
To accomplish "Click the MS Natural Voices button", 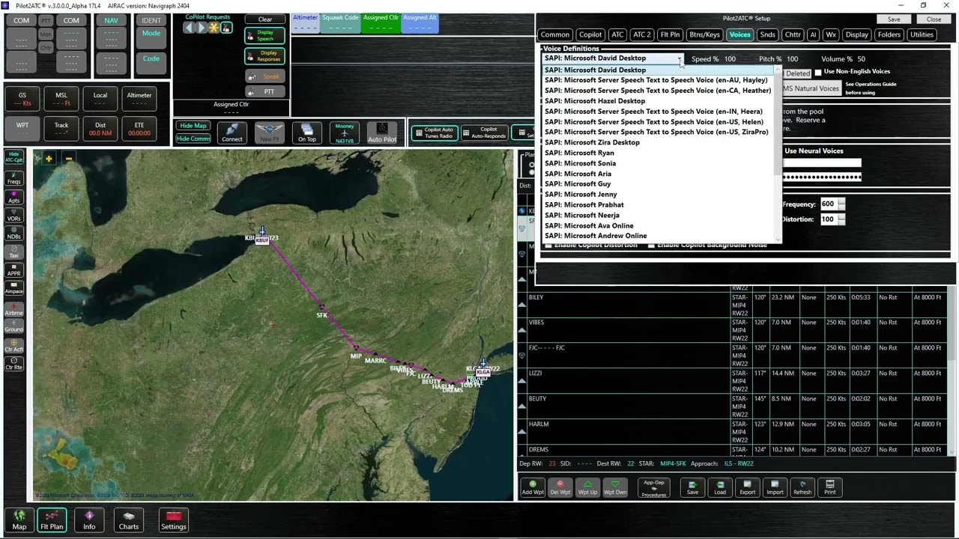I will pos(811,88).
